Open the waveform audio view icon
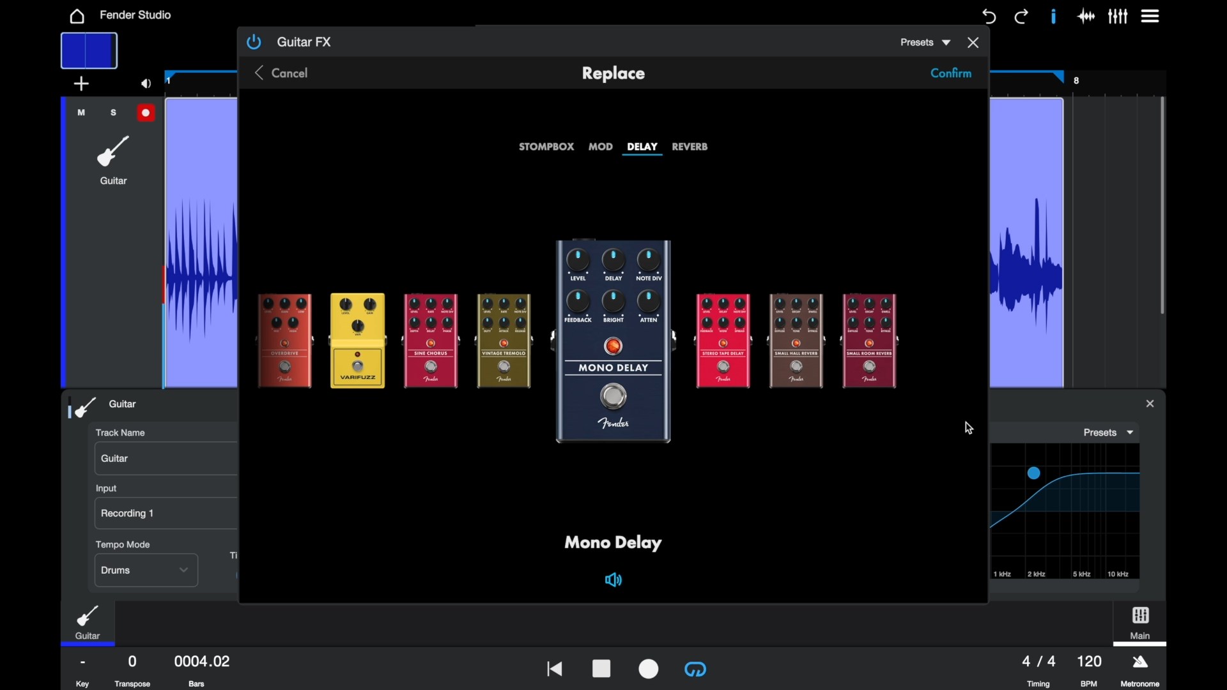Viewport: 1227px width, 690px height. [x=1086, y=17]
